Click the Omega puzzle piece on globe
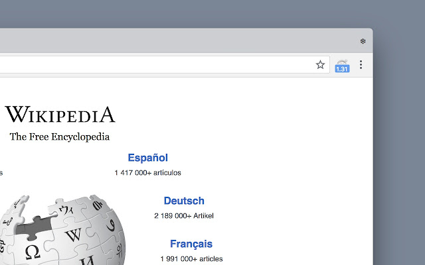 [x=33, y=252]
